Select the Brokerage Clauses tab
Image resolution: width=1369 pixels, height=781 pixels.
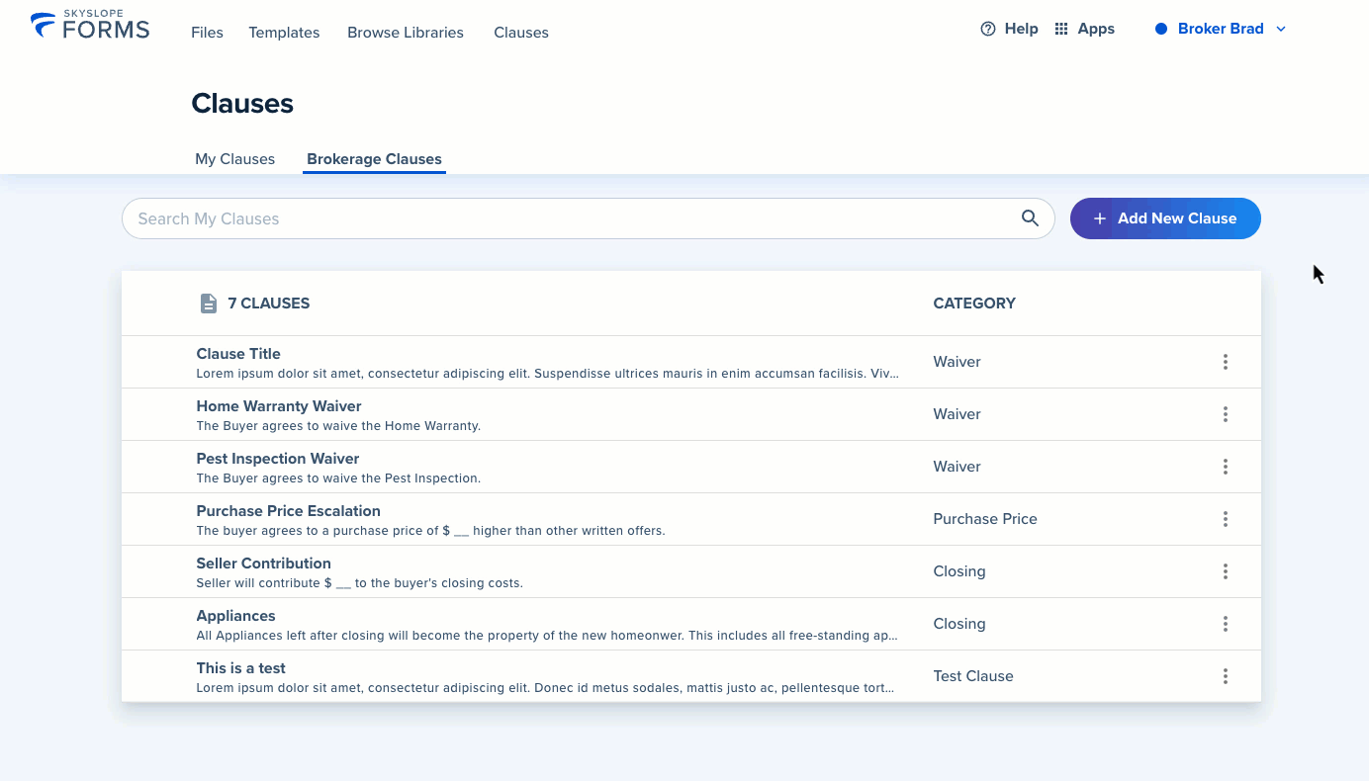pos(374,159)
